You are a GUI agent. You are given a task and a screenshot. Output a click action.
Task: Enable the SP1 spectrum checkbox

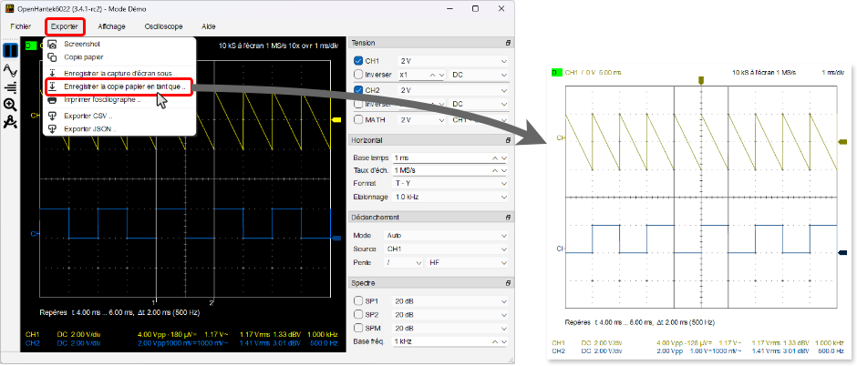point(358,300)
